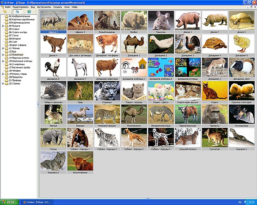This screenshot has height=205, width=257.
Task: Select the Лошади running horse thumbnail
Action: pos(80,114)
